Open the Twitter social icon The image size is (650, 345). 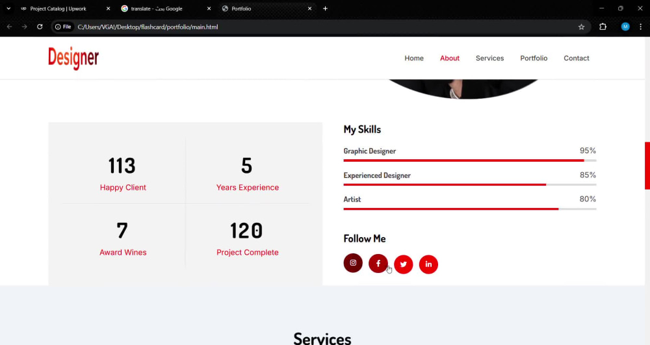404,264
